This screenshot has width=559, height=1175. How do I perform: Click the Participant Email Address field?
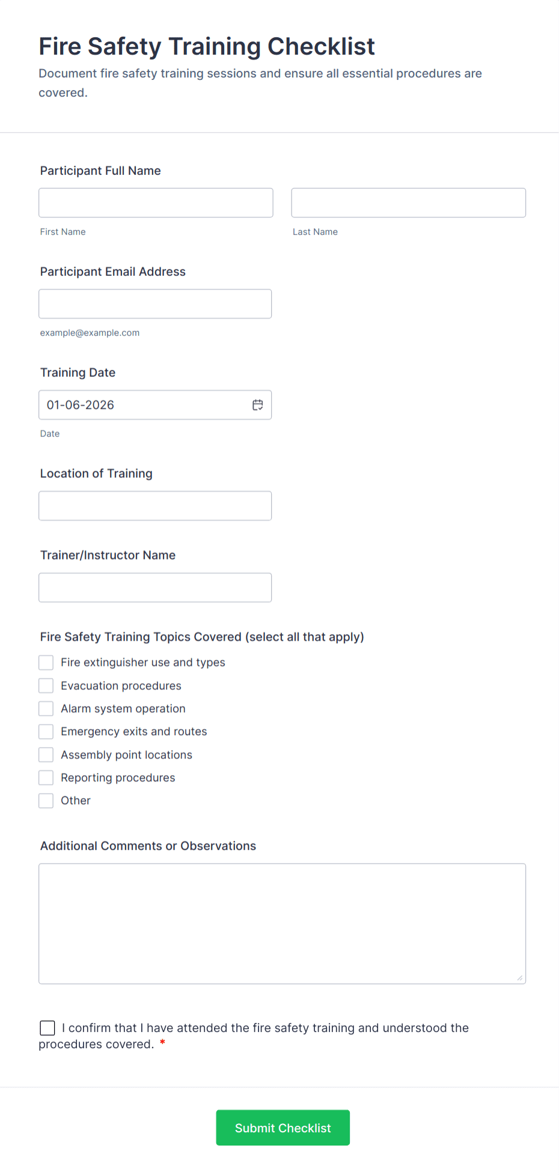[x=154, y=304]
